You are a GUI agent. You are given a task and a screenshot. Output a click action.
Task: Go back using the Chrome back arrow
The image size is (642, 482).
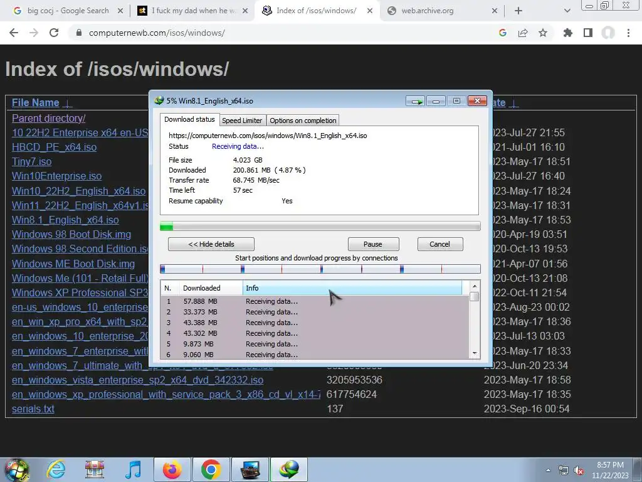[x=14, y=33]
